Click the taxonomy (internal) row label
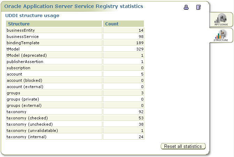Screen dimensions: 234x157 click(27, 137)
